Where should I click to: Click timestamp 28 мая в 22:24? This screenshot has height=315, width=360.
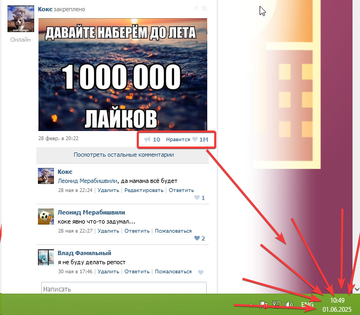coord(75,190)
